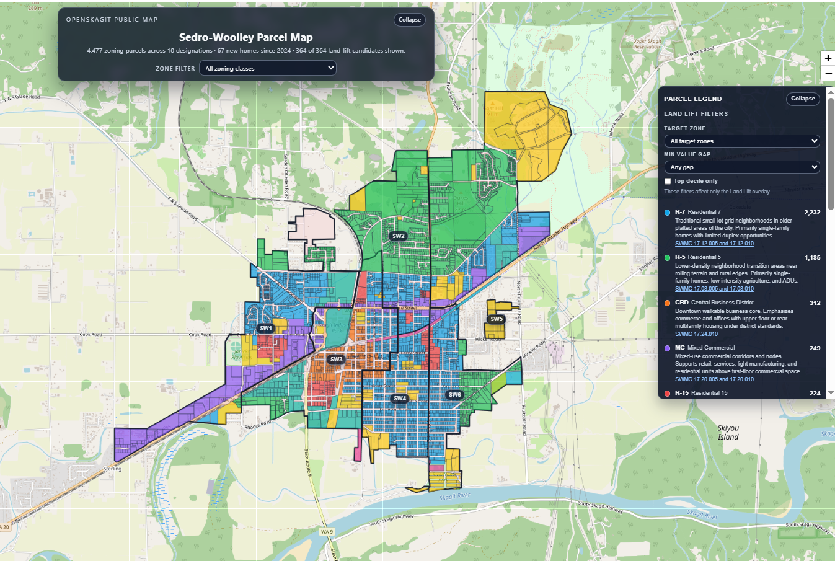Select the SW5 district marker
This screenshot has height=561, width=835.
(x=495, y=319)
